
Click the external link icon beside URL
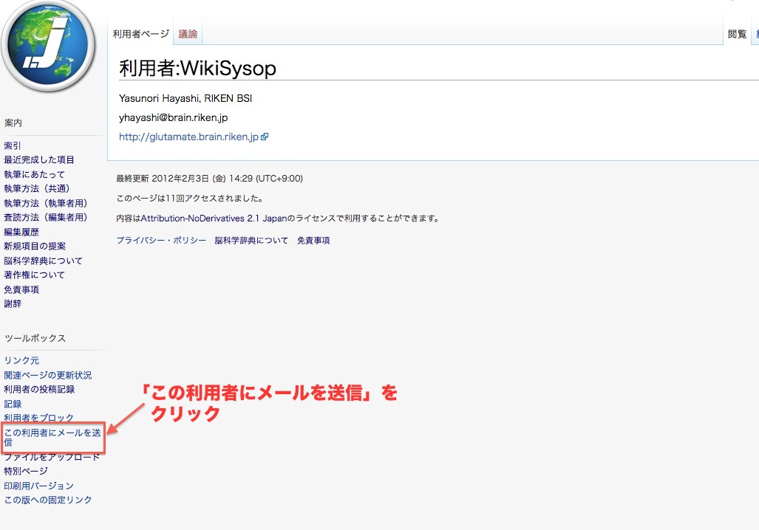265,137
